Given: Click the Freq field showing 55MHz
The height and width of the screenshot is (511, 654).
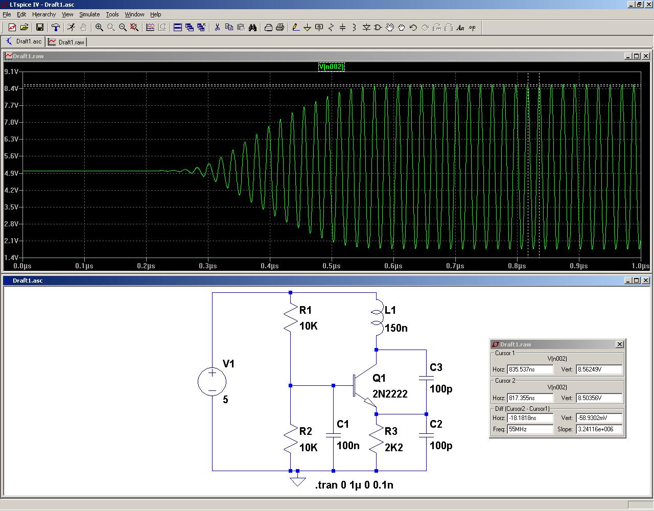Looking at the screenshot, I should point(530,429).
